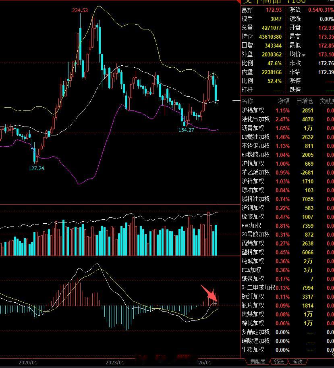Select the 燃料油加权 row
Image resolution: width=334 pixels, height=368 pixels.
288,199
